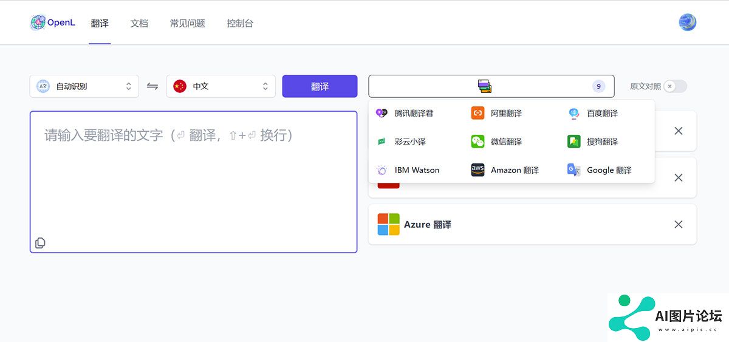Image resolution: width=729 pixels, height=342 pixels.
Task: Click the translator count badge showing 9
Action: [x=598, y=86]
